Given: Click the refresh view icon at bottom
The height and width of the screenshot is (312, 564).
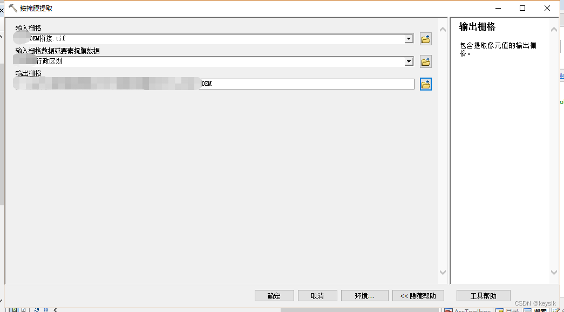Looking at the screenshot, I should [x=37, y=310].
